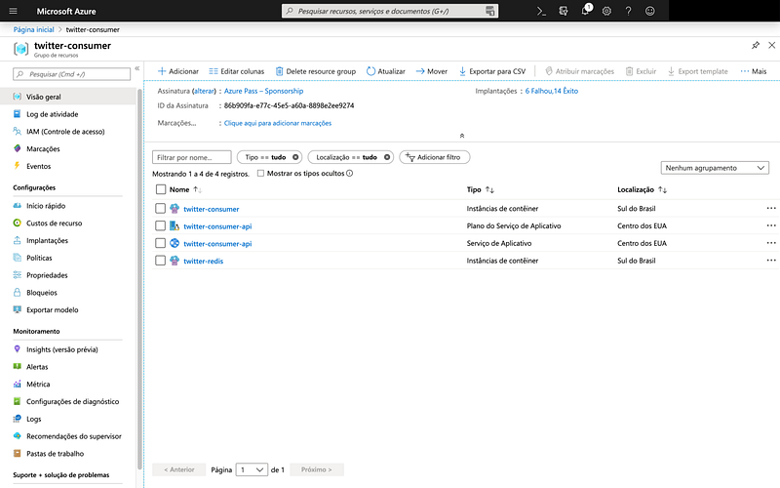The width and height of the screenshot is (780, 488).
Task: Click Adicionar in the toolbar
Action: pos(178,71)
